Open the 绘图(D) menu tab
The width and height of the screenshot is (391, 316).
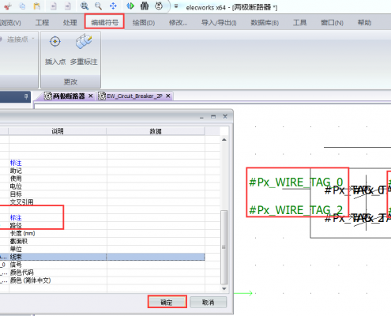point(144,23)
